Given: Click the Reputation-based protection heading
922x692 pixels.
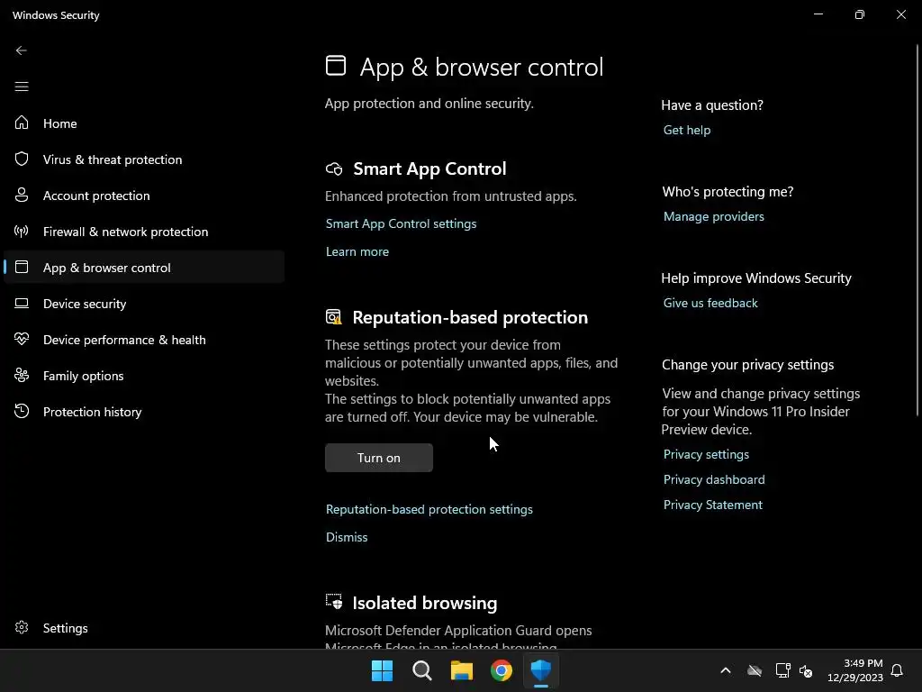Looking at the screenshot, I should [470, 317].
